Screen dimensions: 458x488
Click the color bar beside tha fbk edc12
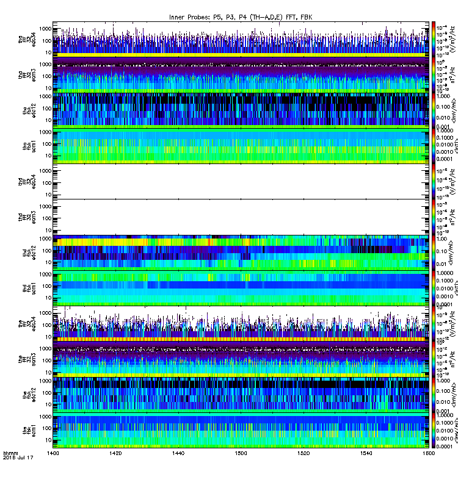[x=434, y=110]
